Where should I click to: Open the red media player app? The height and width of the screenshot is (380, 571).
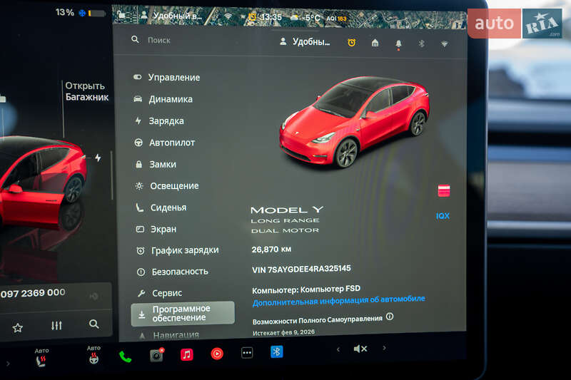pos(217,353)
